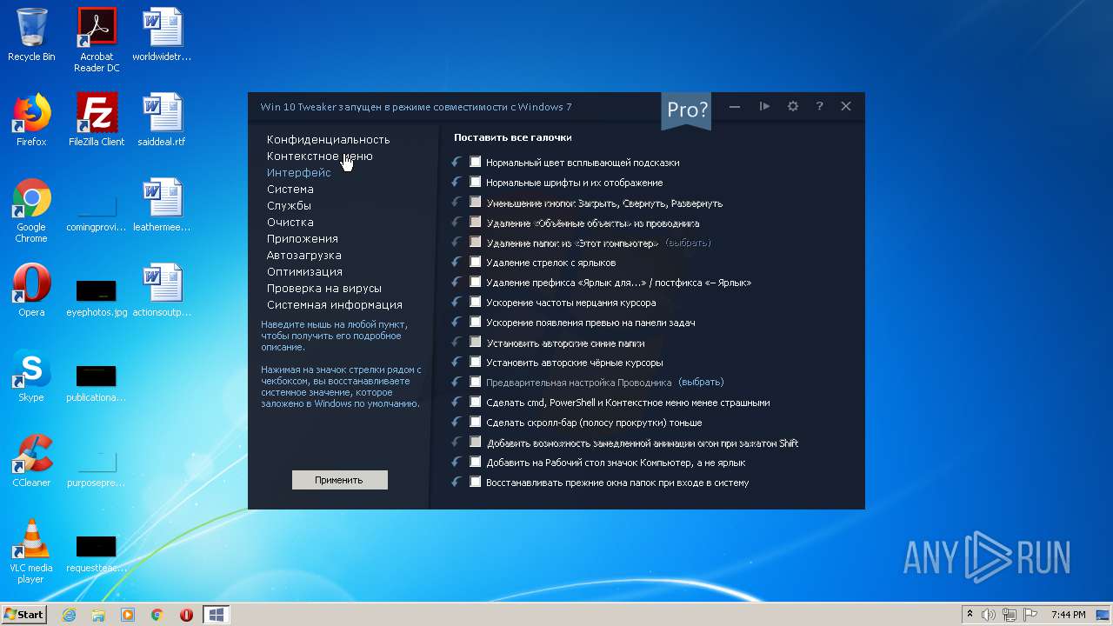Select the FileZilla Client desktop shortcut
The image size is (1113, 626).
[x=97, y=120]
